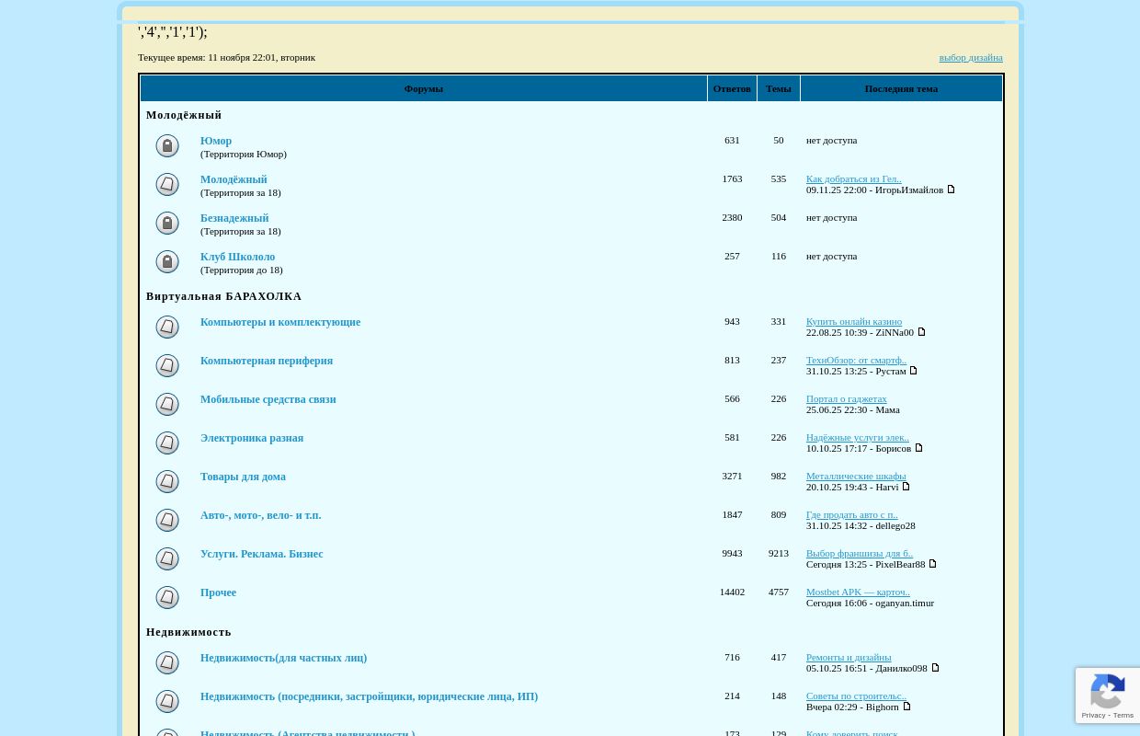Image resolution: width=1140 pixels, height=736 pixels.
Task: Open the выбор дизайна link
Action: (970, 58)
